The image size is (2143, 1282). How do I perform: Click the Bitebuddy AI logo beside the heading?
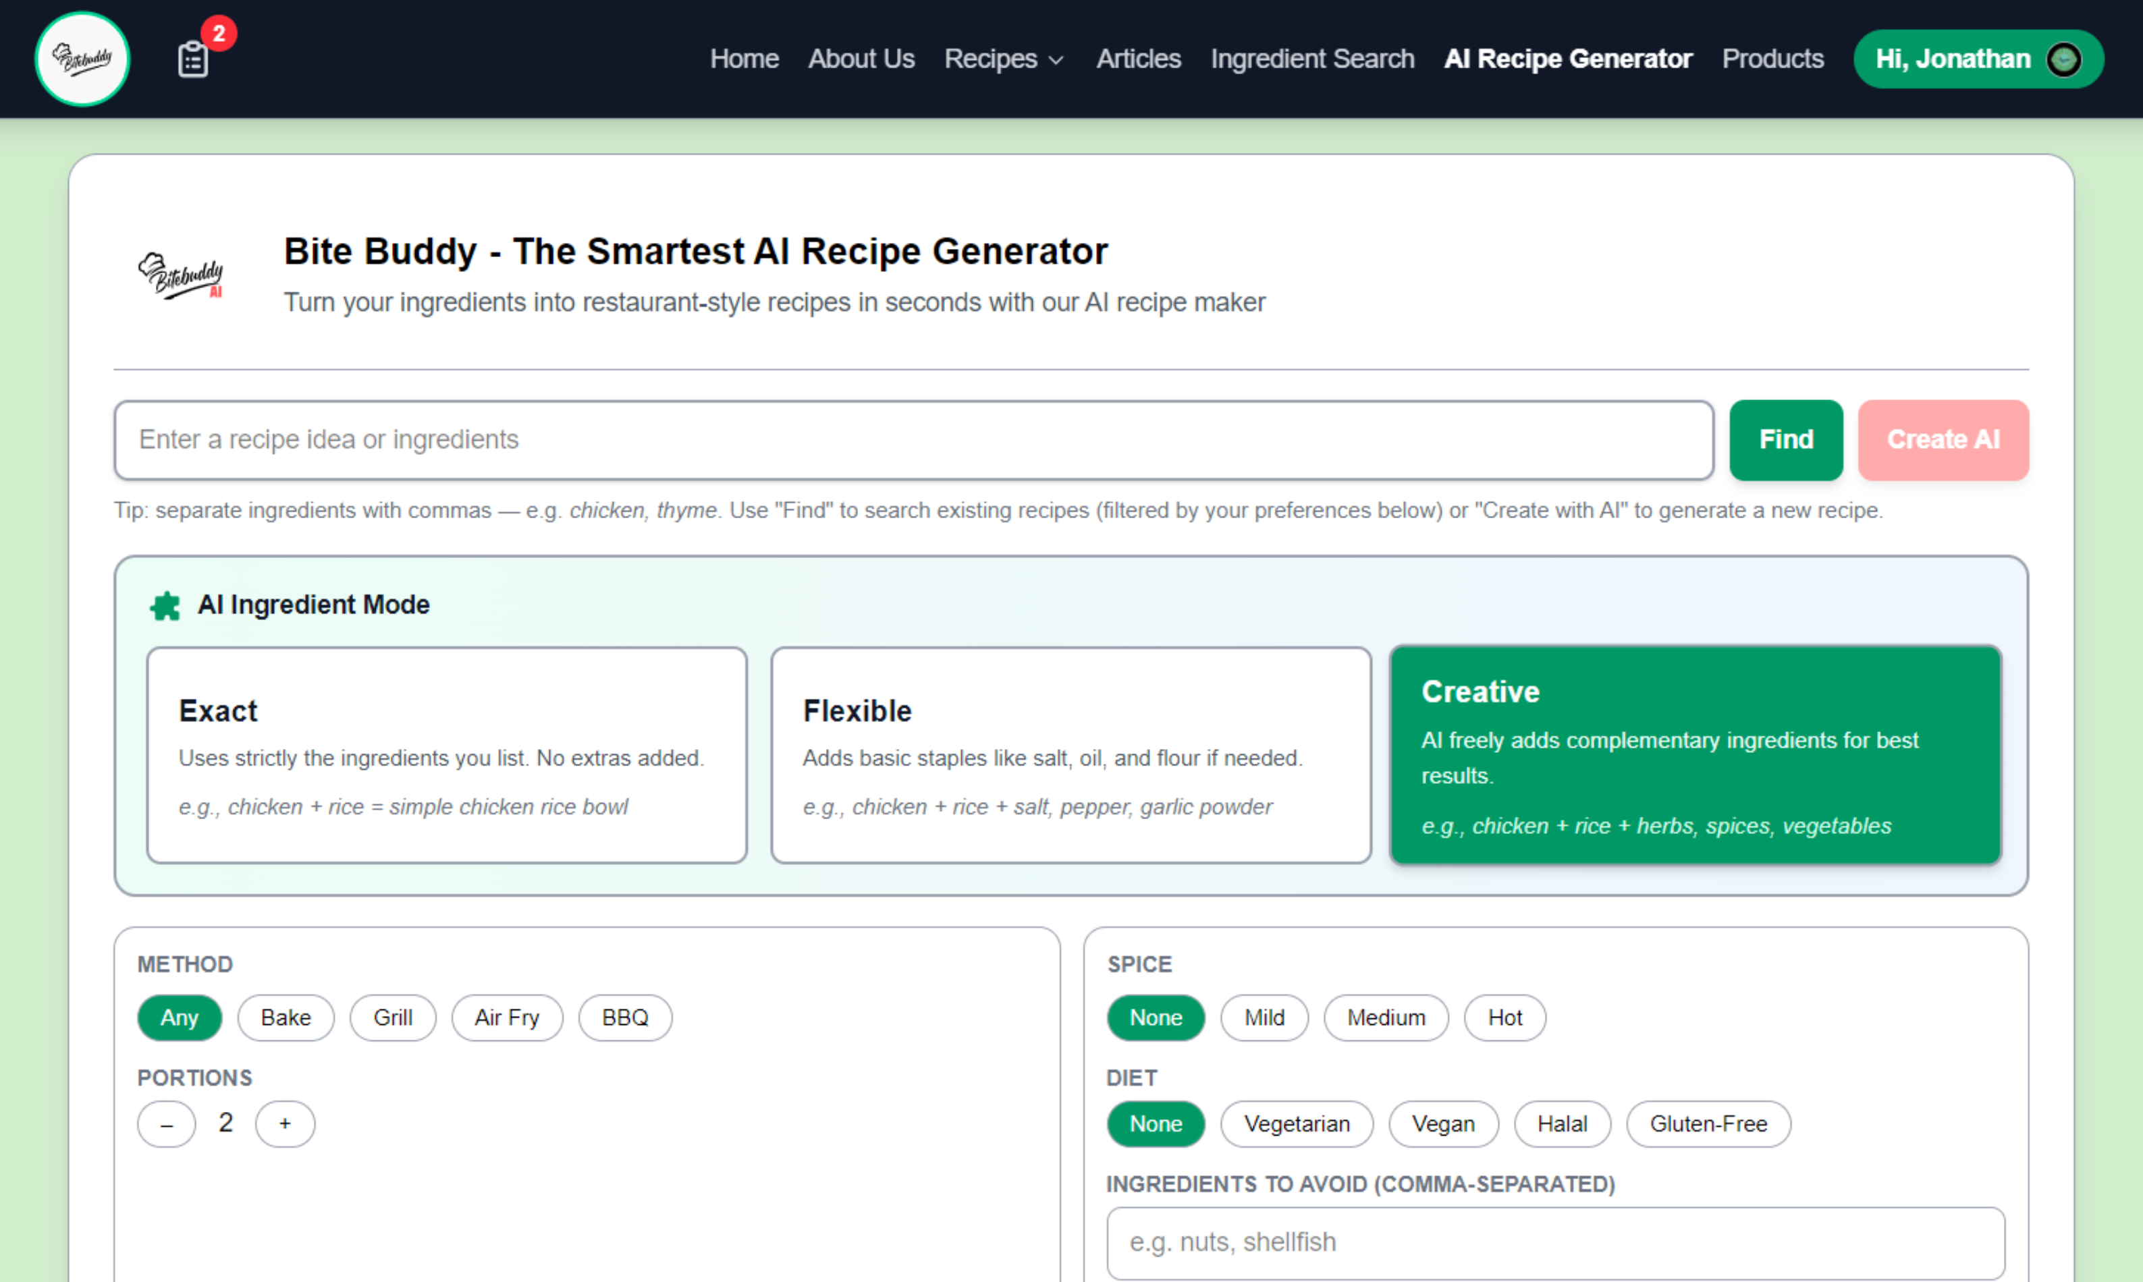tap(182, 275)
